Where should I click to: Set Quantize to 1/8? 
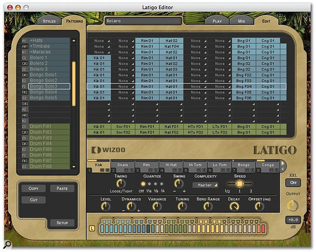tap(155, 184)
